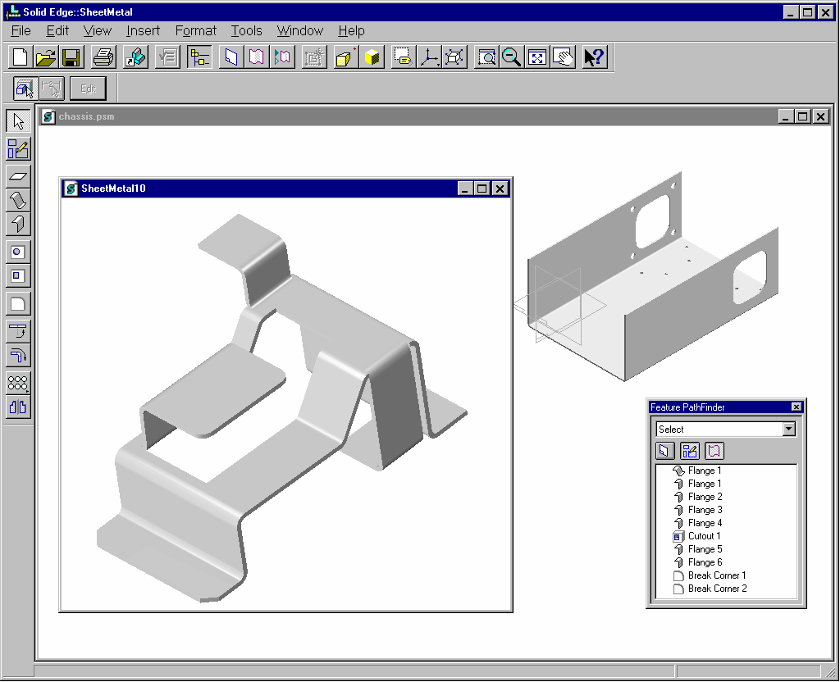Open the Tools menu
This screenshot has width=840, height=682.
[x=246, y=30]
